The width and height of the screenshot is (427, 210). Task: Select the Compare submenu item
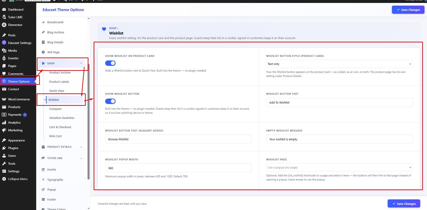55,109
